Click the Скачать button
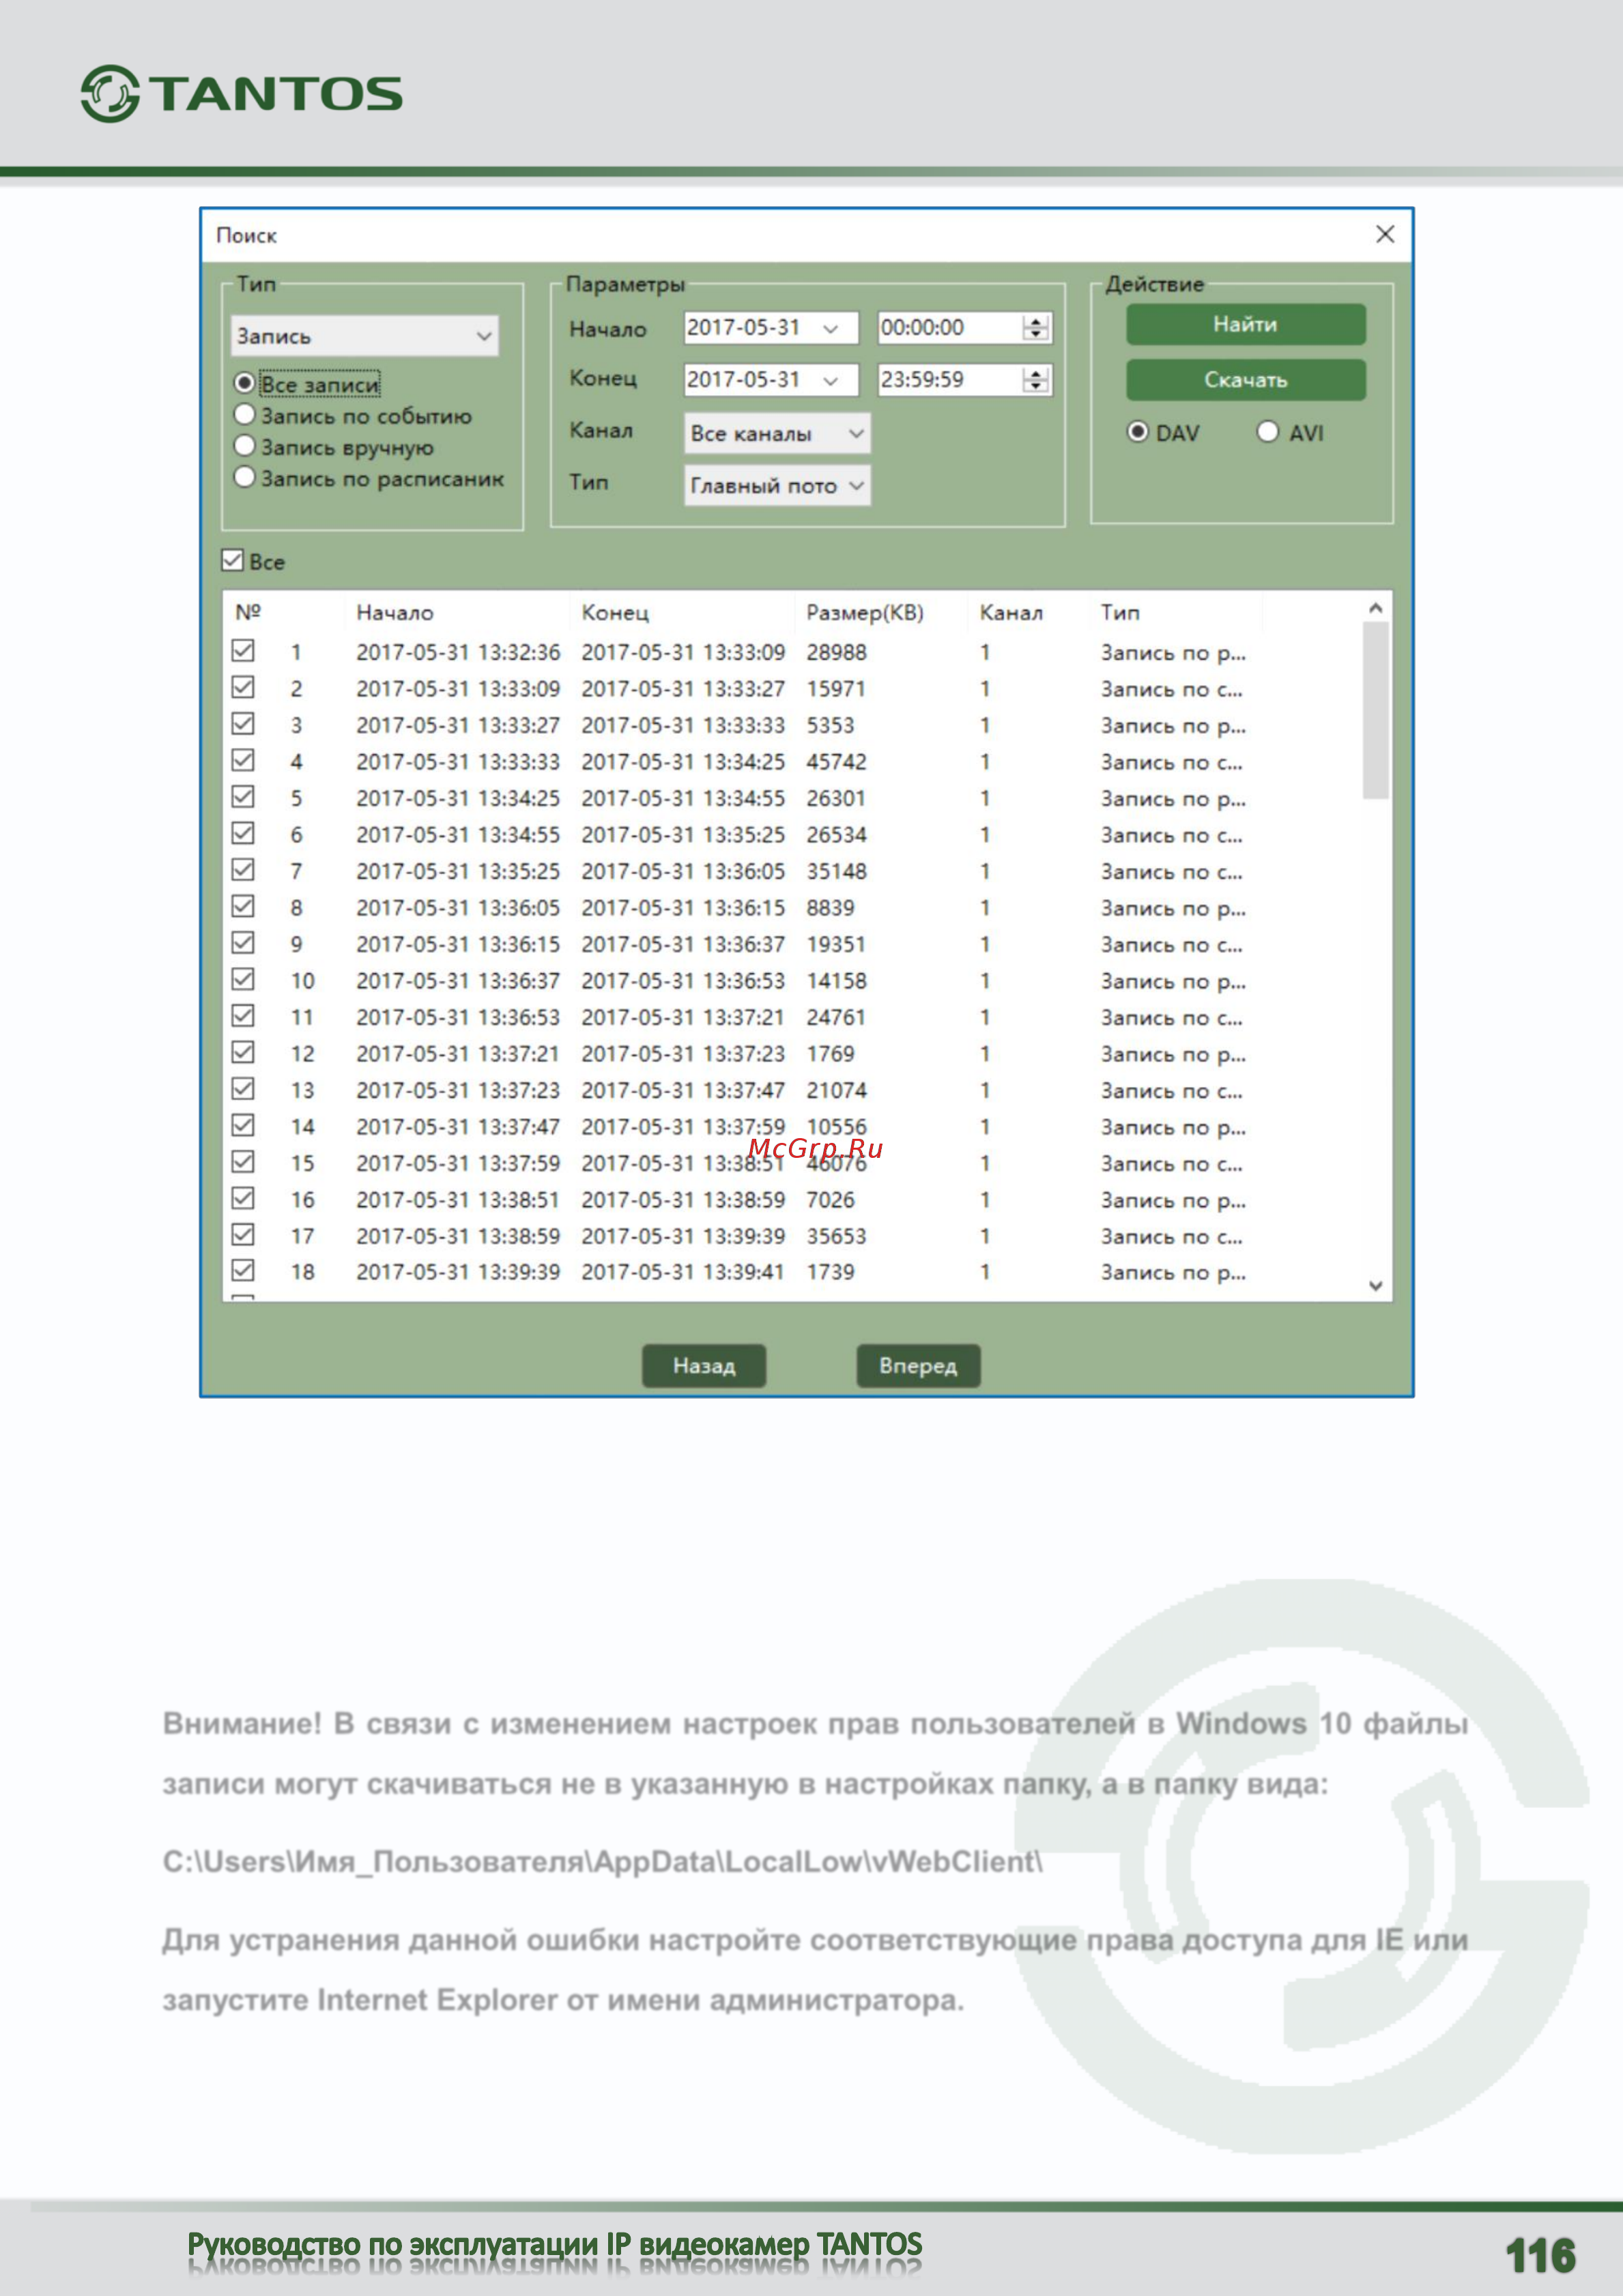Viewport: 1623px width, 2296px height. (1245, 380)
